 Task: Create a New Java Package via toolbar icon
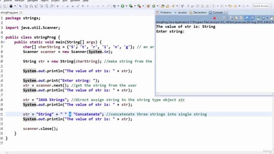point(148,6)
